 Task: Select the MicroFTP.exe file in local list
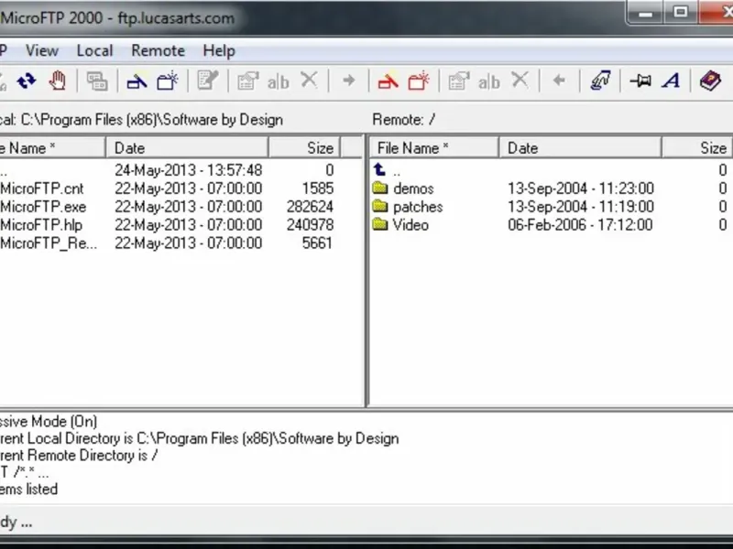pos(43,207)
